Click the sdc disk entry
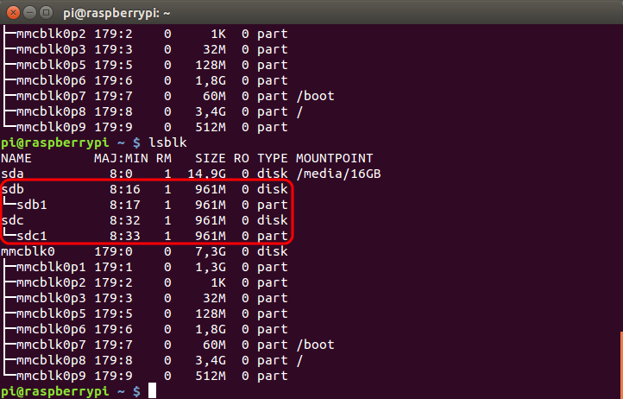 click(13, 220)
